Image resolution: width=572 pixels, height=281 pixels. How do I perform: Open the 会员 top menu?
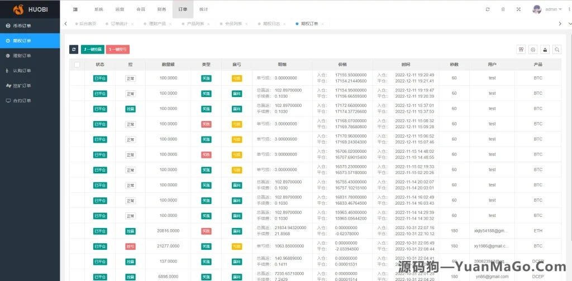pyautogui.click(x=140, y=9)
